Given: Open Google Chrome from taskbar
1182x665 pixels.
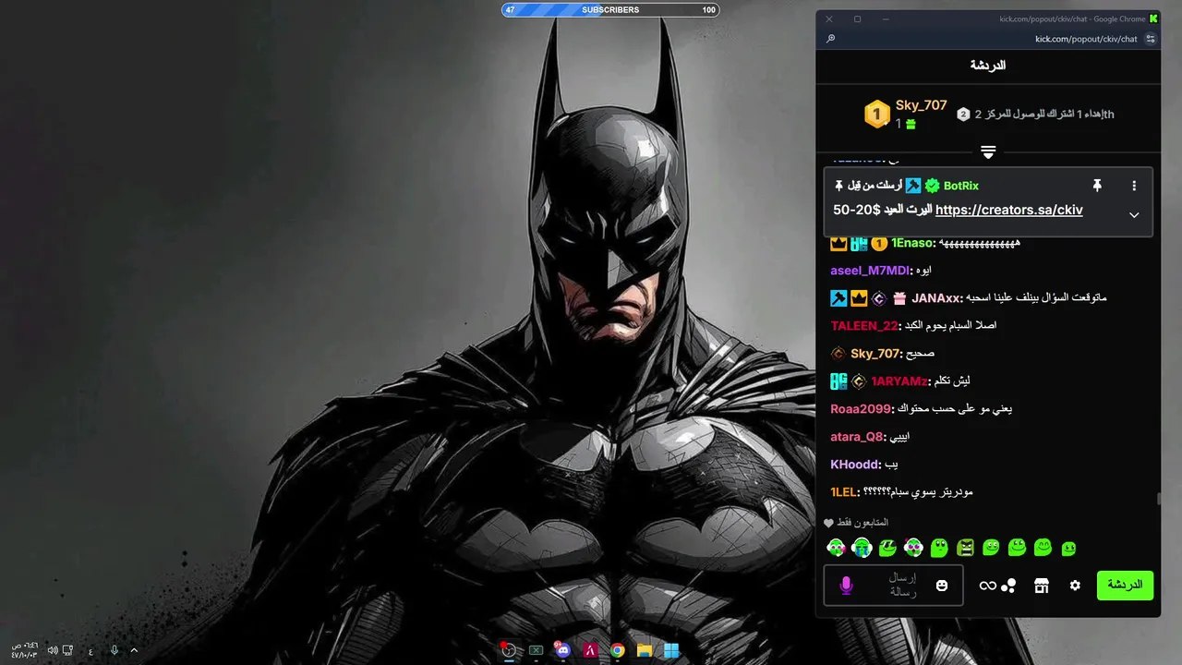Looking at the screenshot, I should (x=617, y=650).
